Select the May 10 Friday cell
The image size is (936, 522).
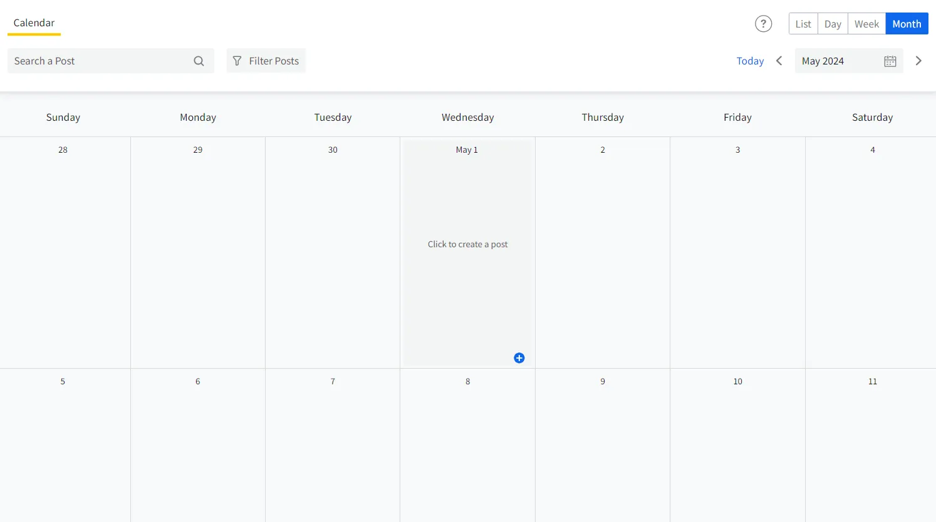tap(737, 445)
